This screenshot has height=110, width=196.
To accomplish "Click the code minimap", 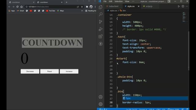I will [x=184, y=17].
